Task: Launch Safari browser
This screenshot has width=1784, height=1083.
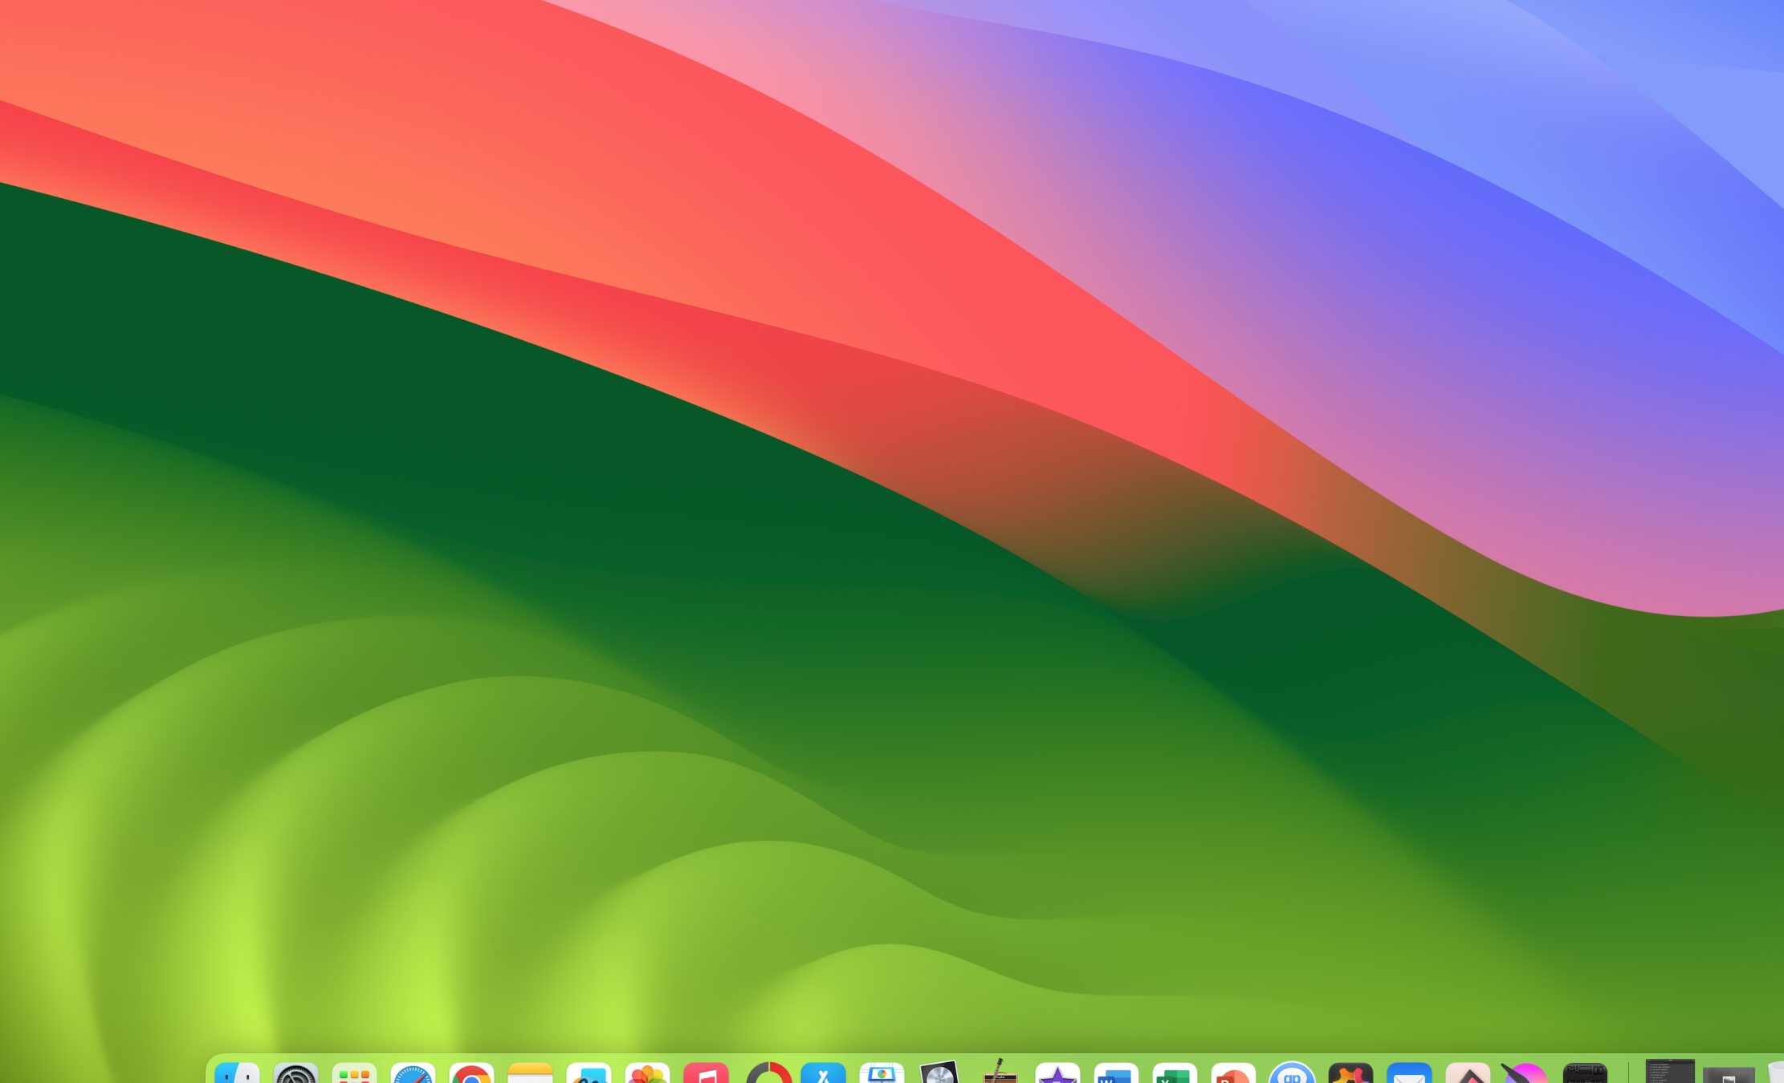Action: 413,1073
